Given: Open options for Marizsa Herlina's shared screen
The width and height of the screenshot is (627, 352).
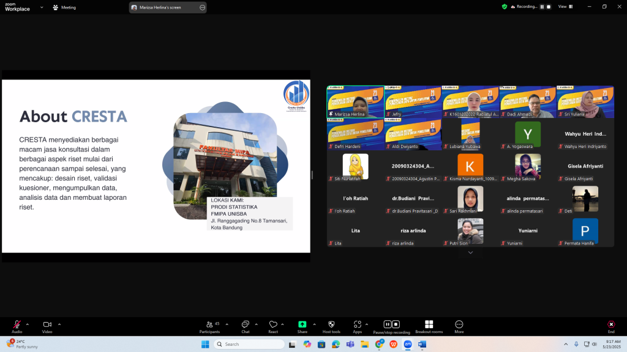Looking at the screenshot, I should (202, 7).
